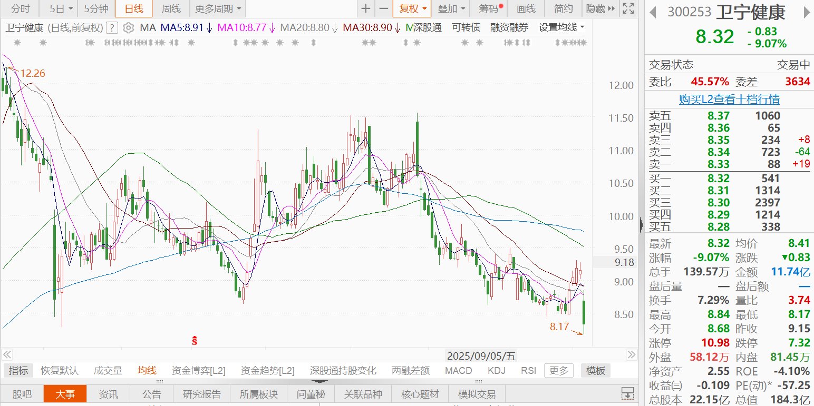The image size is (814, 406).
Task: Open the MA settings gear icon
Action: click(x=128, y=28)
